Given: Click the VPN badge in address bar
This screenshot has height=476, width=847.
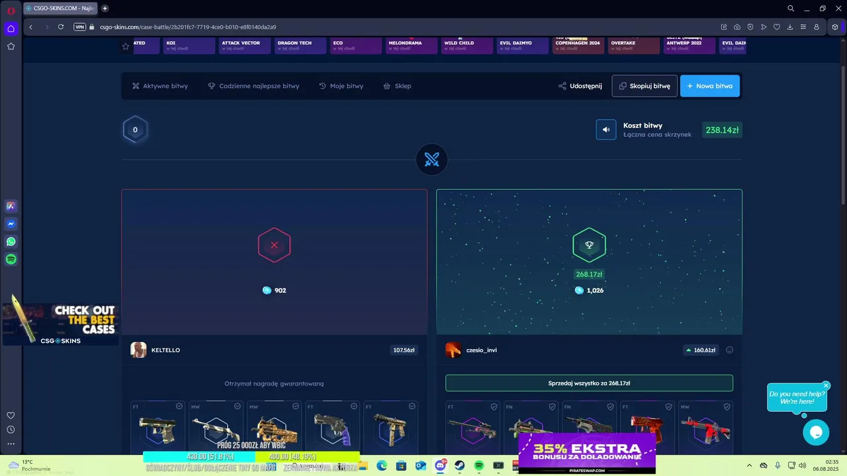Looking at the screenshot, I should 80,27.
